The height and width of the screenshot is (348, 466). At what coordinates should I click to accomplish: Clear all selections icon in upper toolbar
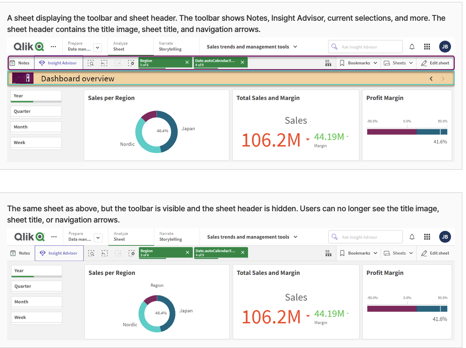131,63
